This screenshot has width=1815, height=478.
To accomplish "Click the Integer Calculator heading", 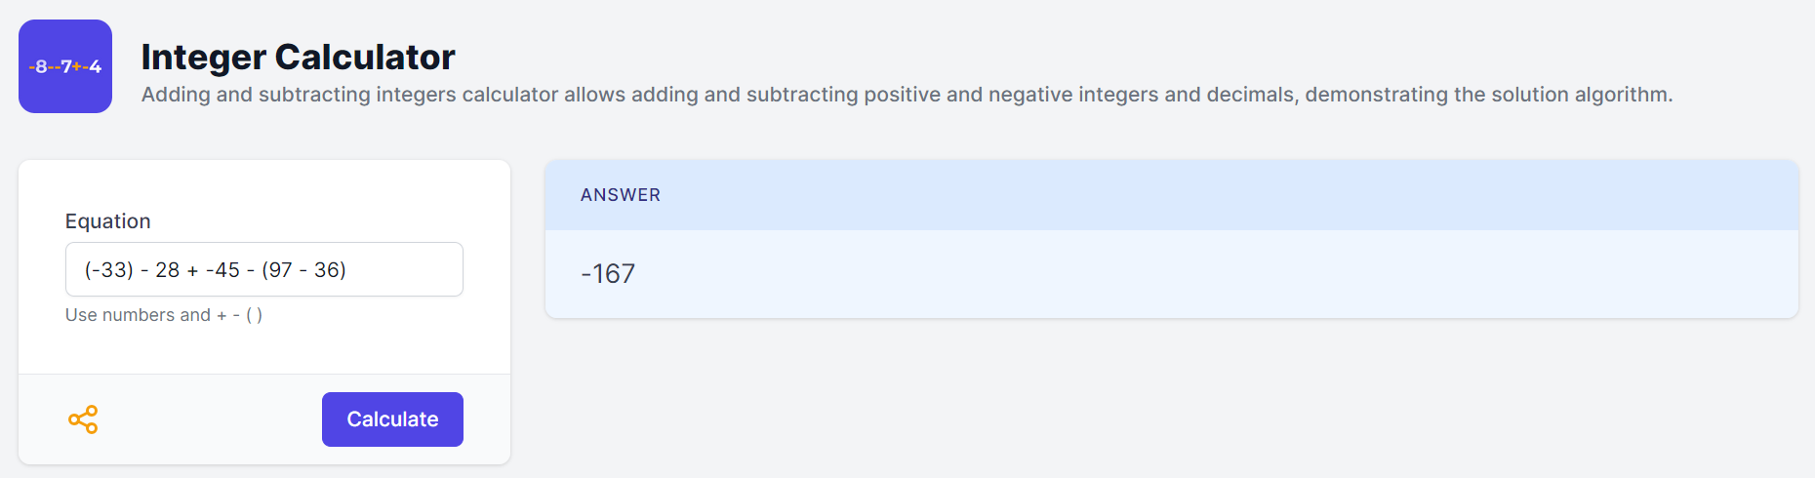I will pos(298,57).
